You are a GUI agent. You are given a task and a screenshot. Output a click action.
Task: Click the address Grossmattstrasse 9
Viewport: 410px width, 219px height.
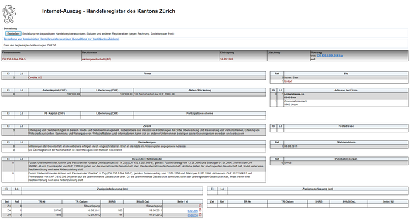coord(295,101)
